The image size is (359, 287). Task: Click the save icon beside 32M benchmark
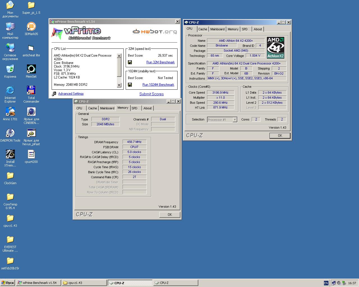pos(130,62)
